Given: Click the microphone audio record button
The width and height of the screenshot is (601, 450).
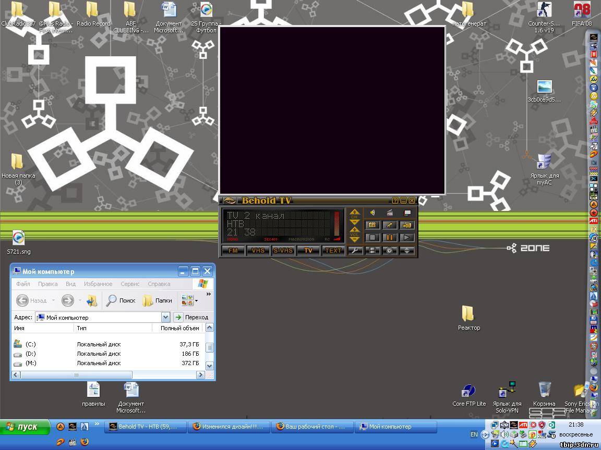Looking at the screenshot, I should (x=389, y=225).
